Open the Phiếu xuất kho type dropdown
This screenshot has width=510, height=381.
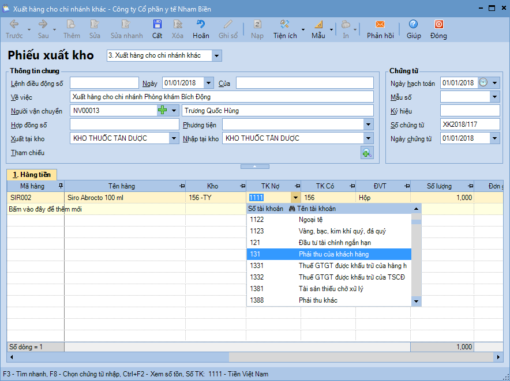[216, 55]
